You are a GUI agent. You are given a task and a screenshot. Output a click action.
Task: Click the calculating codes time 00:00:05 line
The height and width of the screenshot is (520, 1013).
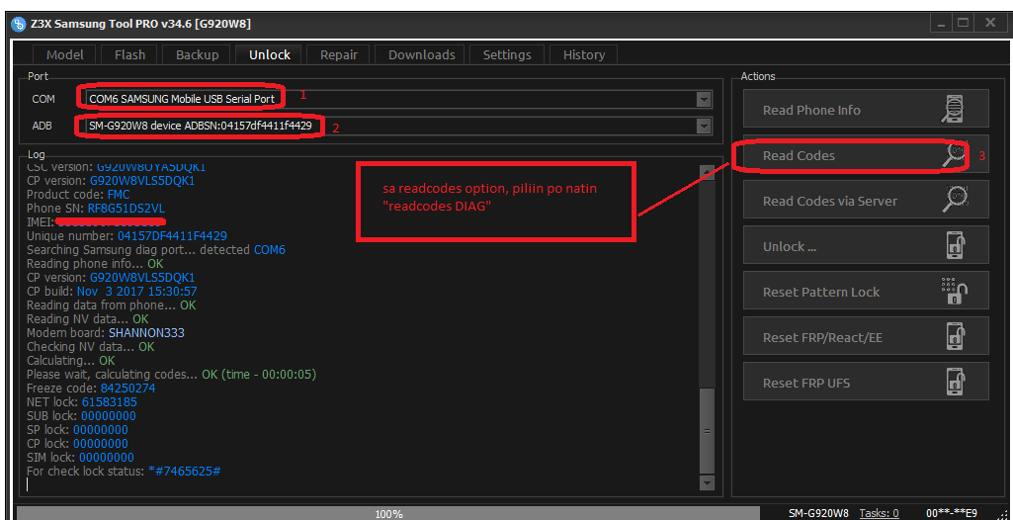171,374
